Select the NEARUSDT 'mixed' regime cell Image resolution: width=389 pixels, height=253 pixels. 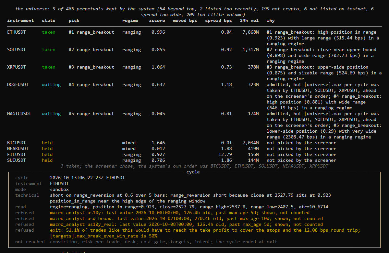[x=129, y=148]
